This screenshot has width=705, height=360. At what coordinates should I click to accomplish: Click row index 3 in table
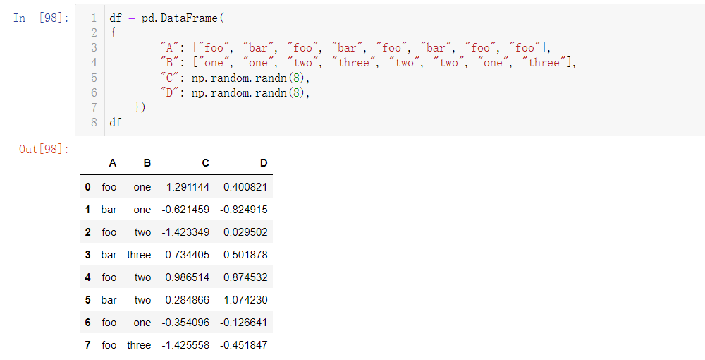click(x=87, y=254)
